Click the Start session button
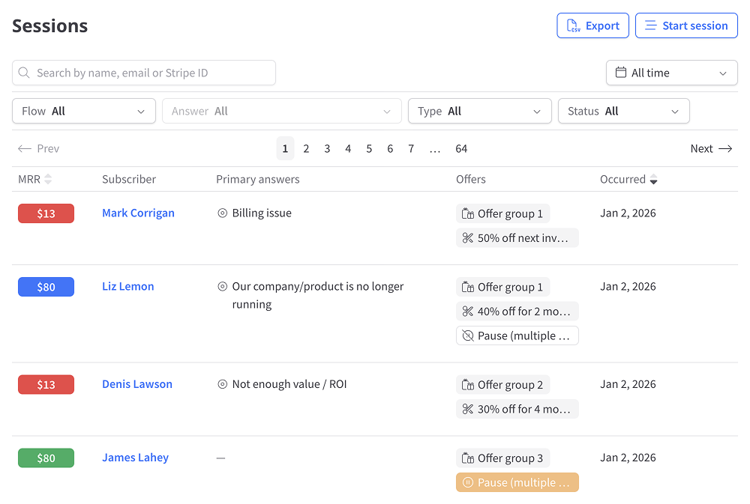This screenshot has width=750, height=504. tap(685, 25)
